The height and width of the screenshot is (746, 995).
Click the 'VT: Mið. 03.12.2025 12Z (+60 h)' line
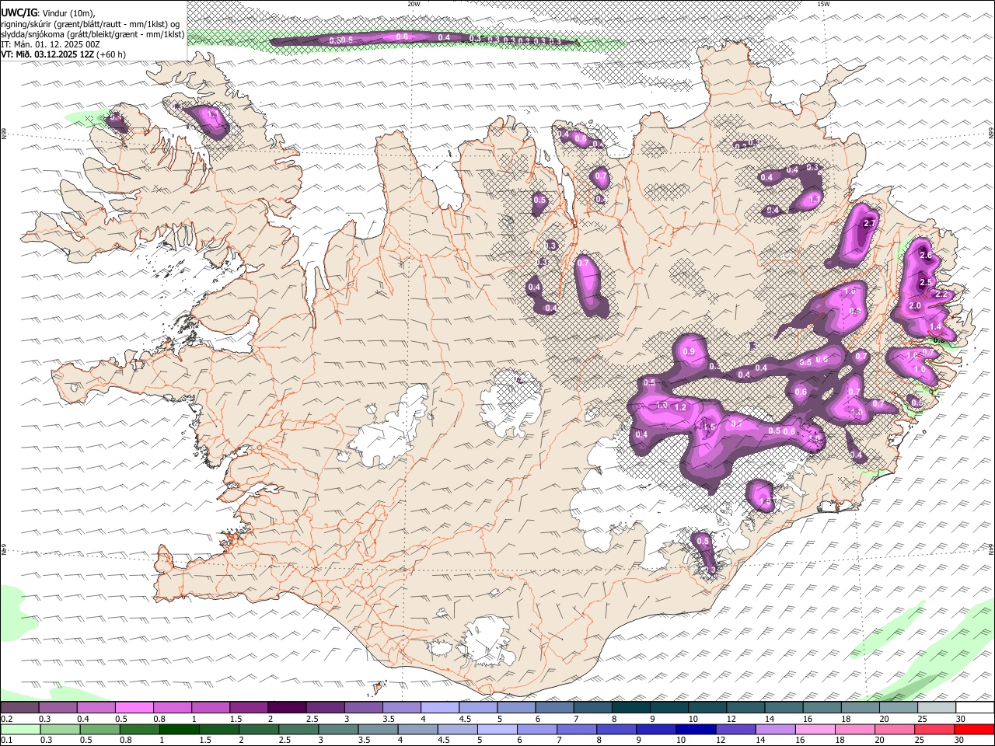point(64,54)
